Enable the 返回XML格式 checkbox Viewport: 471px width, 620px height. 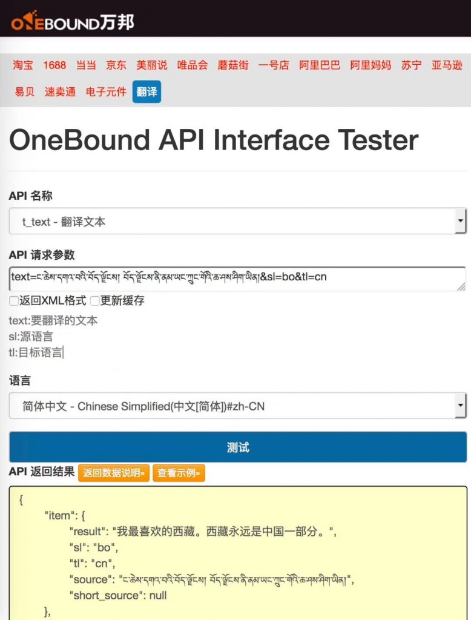[13, 301]
